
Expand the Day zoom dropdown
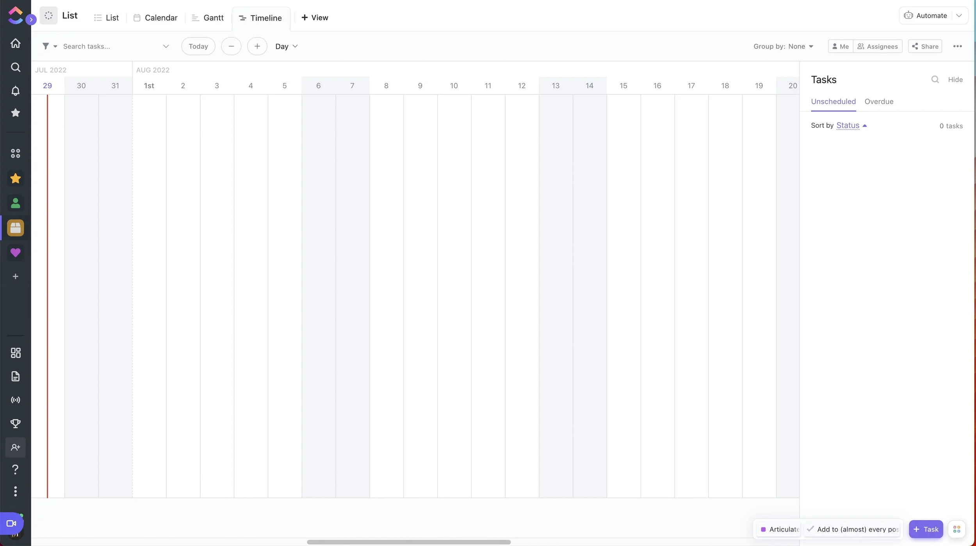[x=287, y=46]
